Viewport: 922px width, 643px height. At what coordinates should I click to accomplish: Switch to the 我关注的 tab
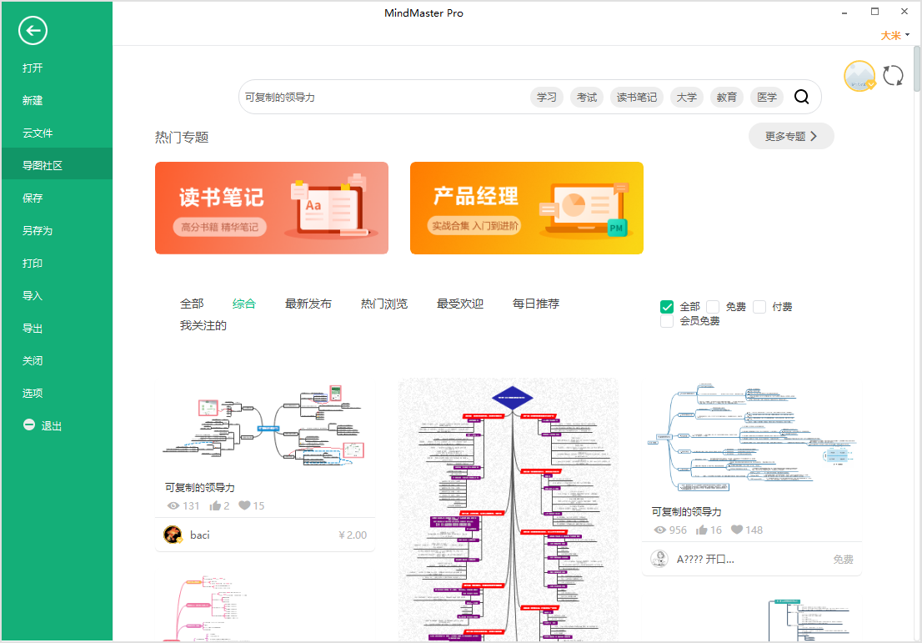pyautogui.click(x=203, y=325)
